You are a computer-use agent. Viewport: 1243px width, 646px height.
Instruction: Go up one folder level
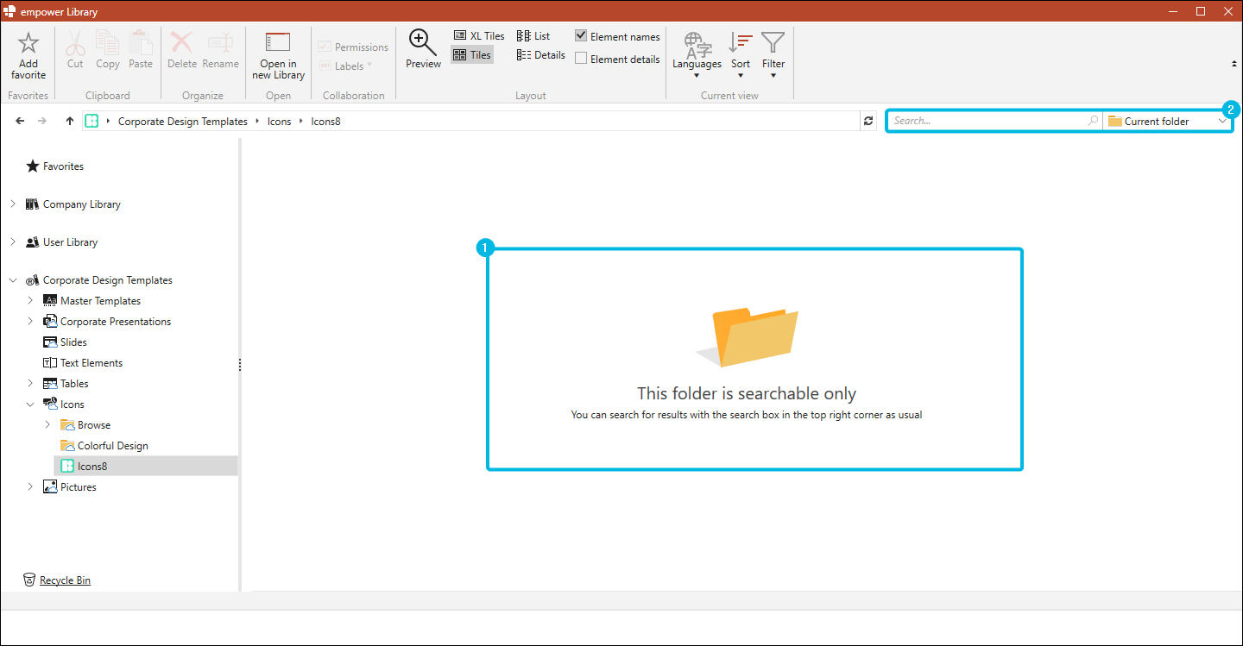click(70, 121)
